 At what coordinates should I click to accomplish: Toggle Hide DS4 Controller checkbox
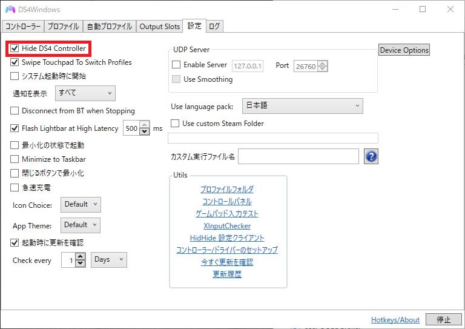click(x=15, y=48)
